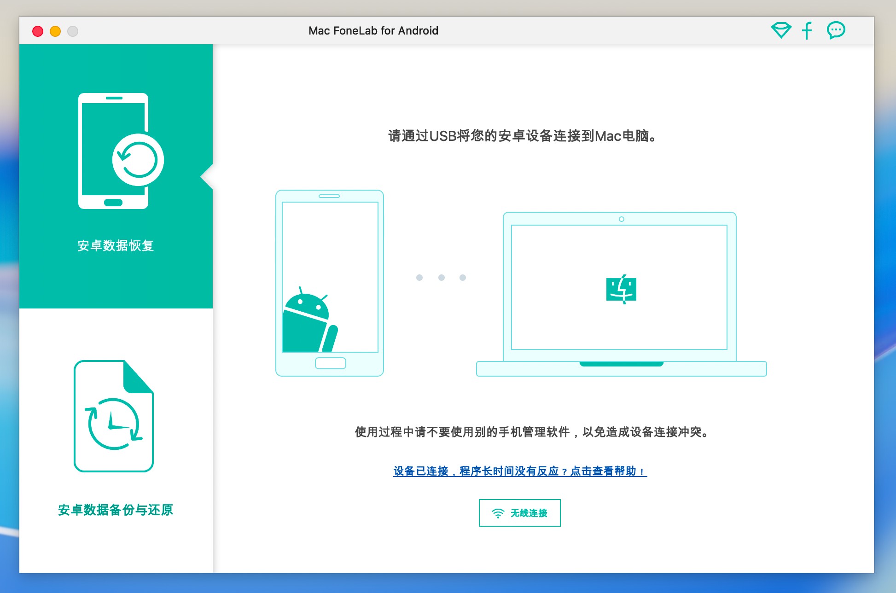This screenshot has width=896, height=593.
Task: Switch to 安卓数据恢复 tab
Action: (116, 246)
